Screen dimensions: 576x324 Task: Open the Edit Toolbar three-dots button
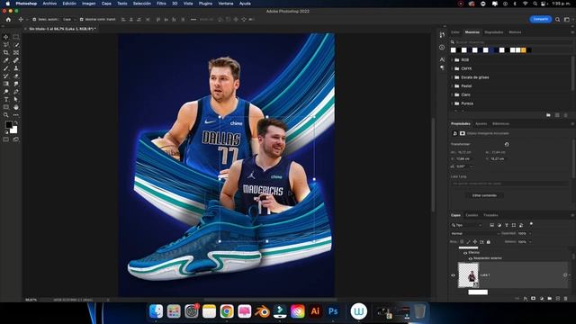click(x=16, y=115)
